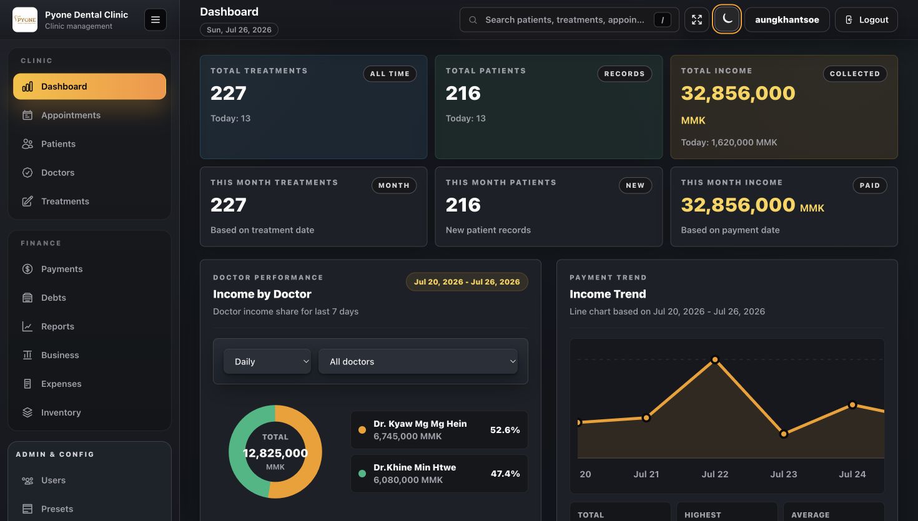
Task: Click the Expenses receipt icon
Action: click(x=27, y=384)
